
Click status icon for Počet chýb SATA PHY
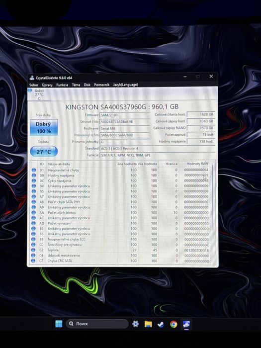(34, 202)
